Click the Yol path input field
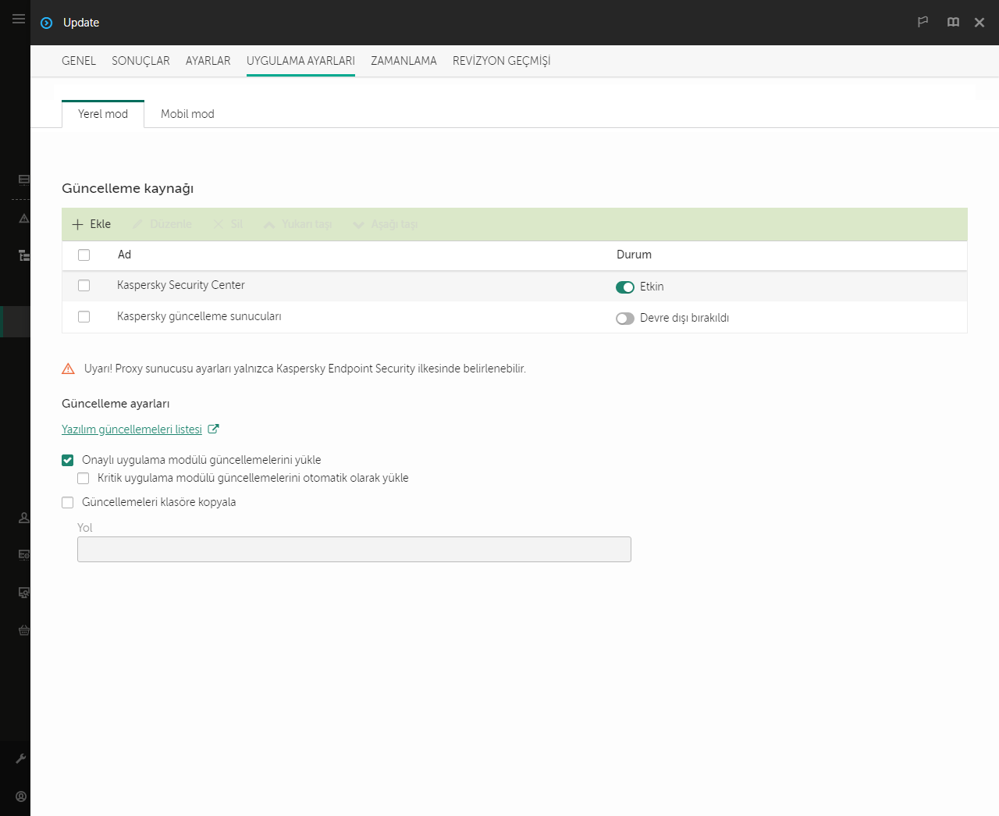The image size is (999, 816). pyautogui.click(x=354, y=550)
